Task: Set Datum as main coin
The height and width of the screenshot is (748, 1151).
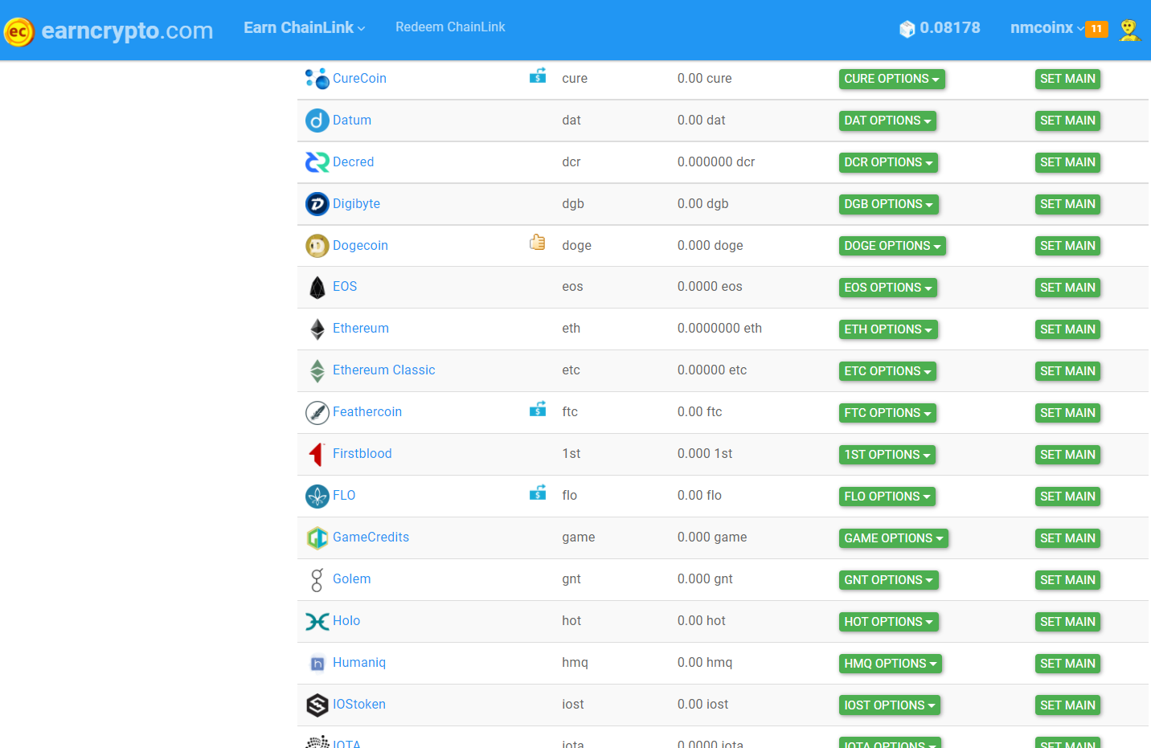Action: 1067,121
